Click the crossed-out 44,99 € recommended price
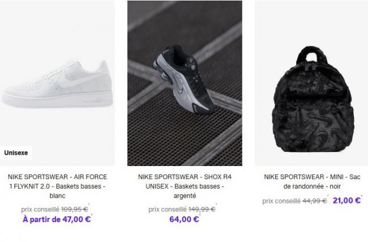368x242 pixels. [x=314, y=201]
